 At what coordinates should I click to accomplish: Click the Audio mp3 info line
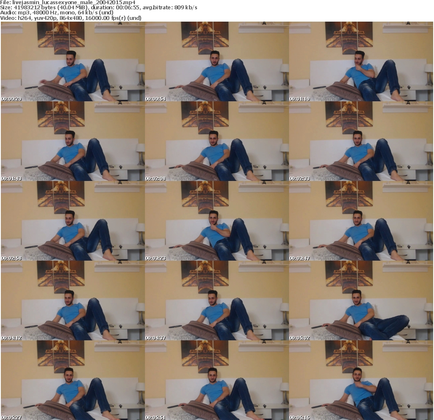[57, 13]
